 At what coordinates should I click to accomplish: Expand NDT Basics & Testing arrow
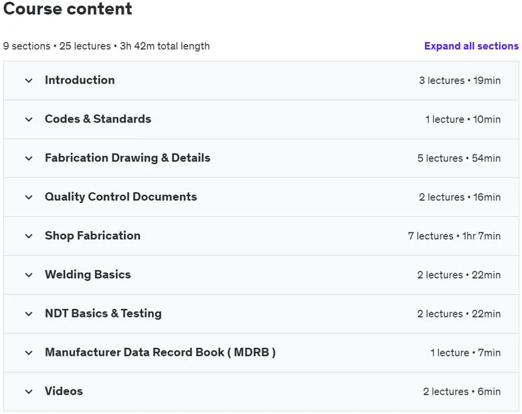[29, 314]
